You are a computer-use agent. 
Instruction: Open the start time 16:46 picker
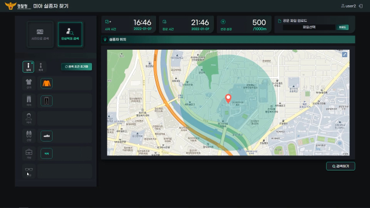pyautogui.click(x=128, y=25)
